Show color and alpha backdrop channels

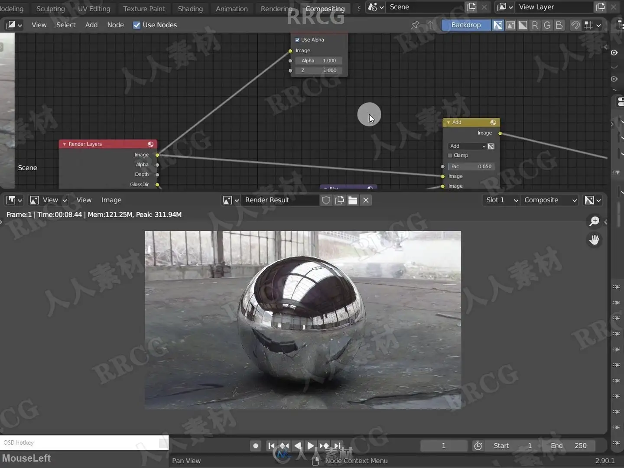(x=498, y=25)
